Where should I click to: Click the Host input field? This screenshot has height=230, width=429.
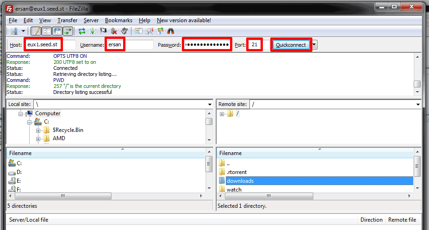[50, 44]
